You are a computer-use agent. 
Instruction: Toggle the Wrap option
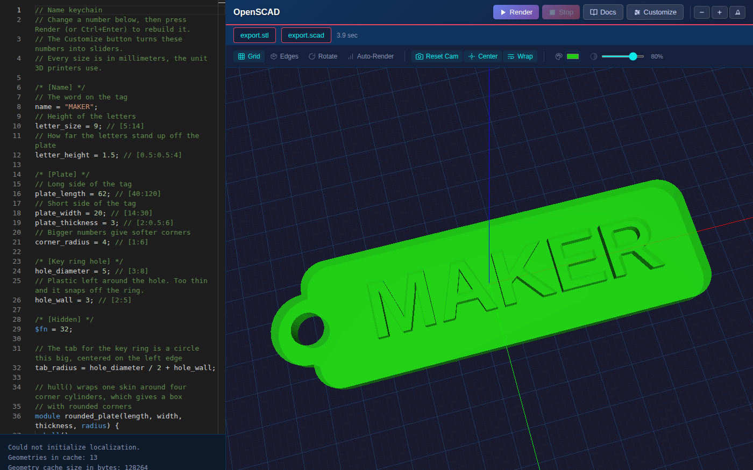pos(520,56)
